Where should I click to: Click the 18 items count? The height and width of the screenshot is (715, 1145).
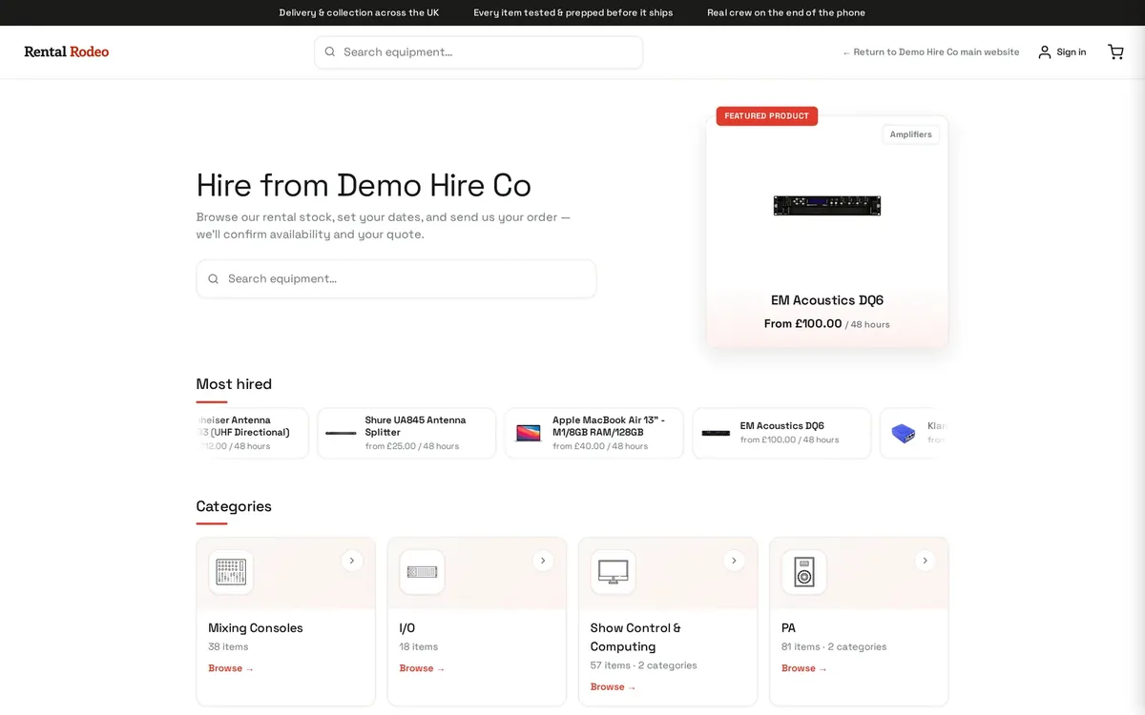coord(419,646)
